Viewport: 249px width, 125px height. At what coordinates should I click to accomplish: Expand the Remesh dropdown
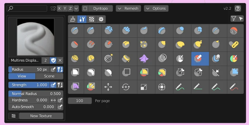(x=128, y=8)
